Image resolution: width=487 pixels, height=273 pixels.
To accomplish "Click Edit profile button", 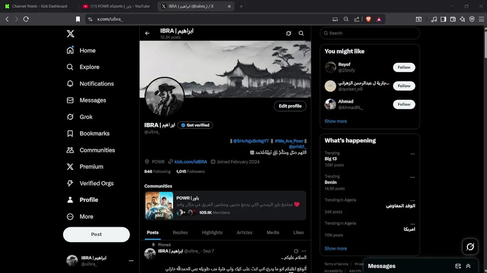I will (290, 106).
